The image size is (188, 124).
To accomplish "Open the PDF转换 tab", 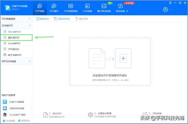I will (40, 8).
